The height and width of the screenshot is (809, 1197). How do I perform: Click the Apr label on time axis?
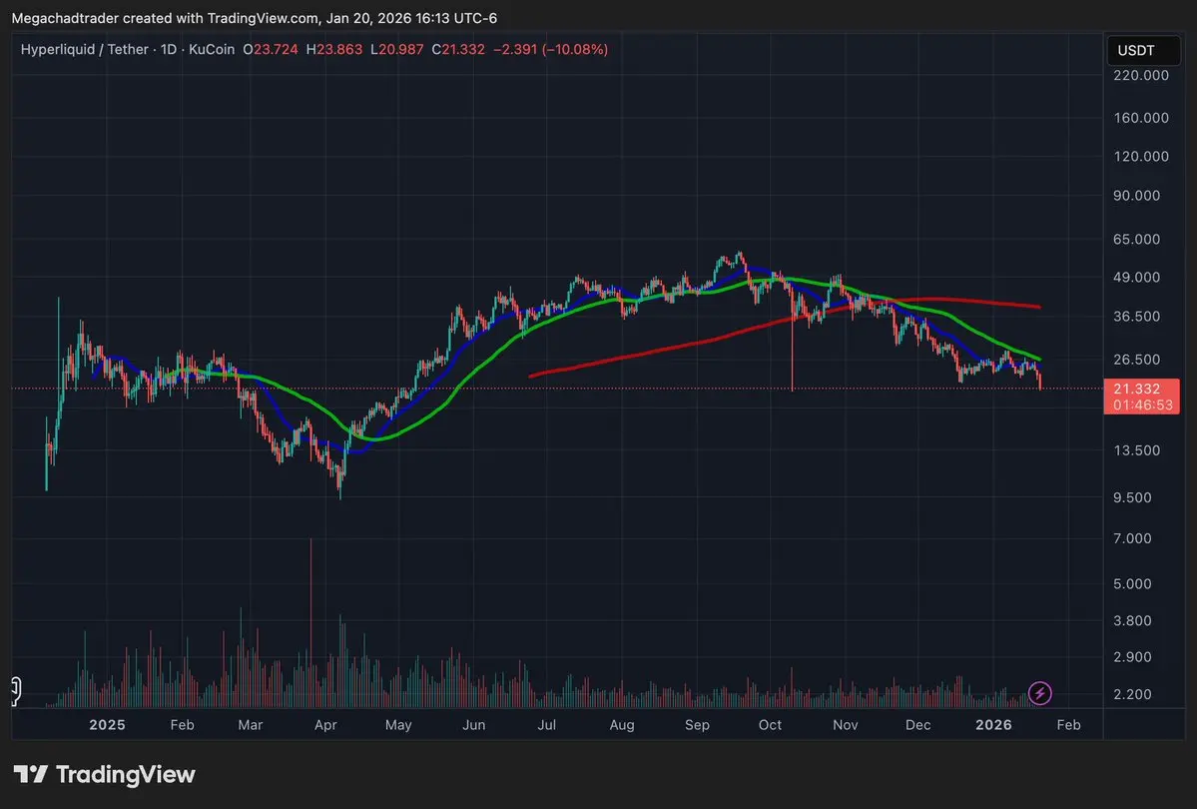(325, 725)
